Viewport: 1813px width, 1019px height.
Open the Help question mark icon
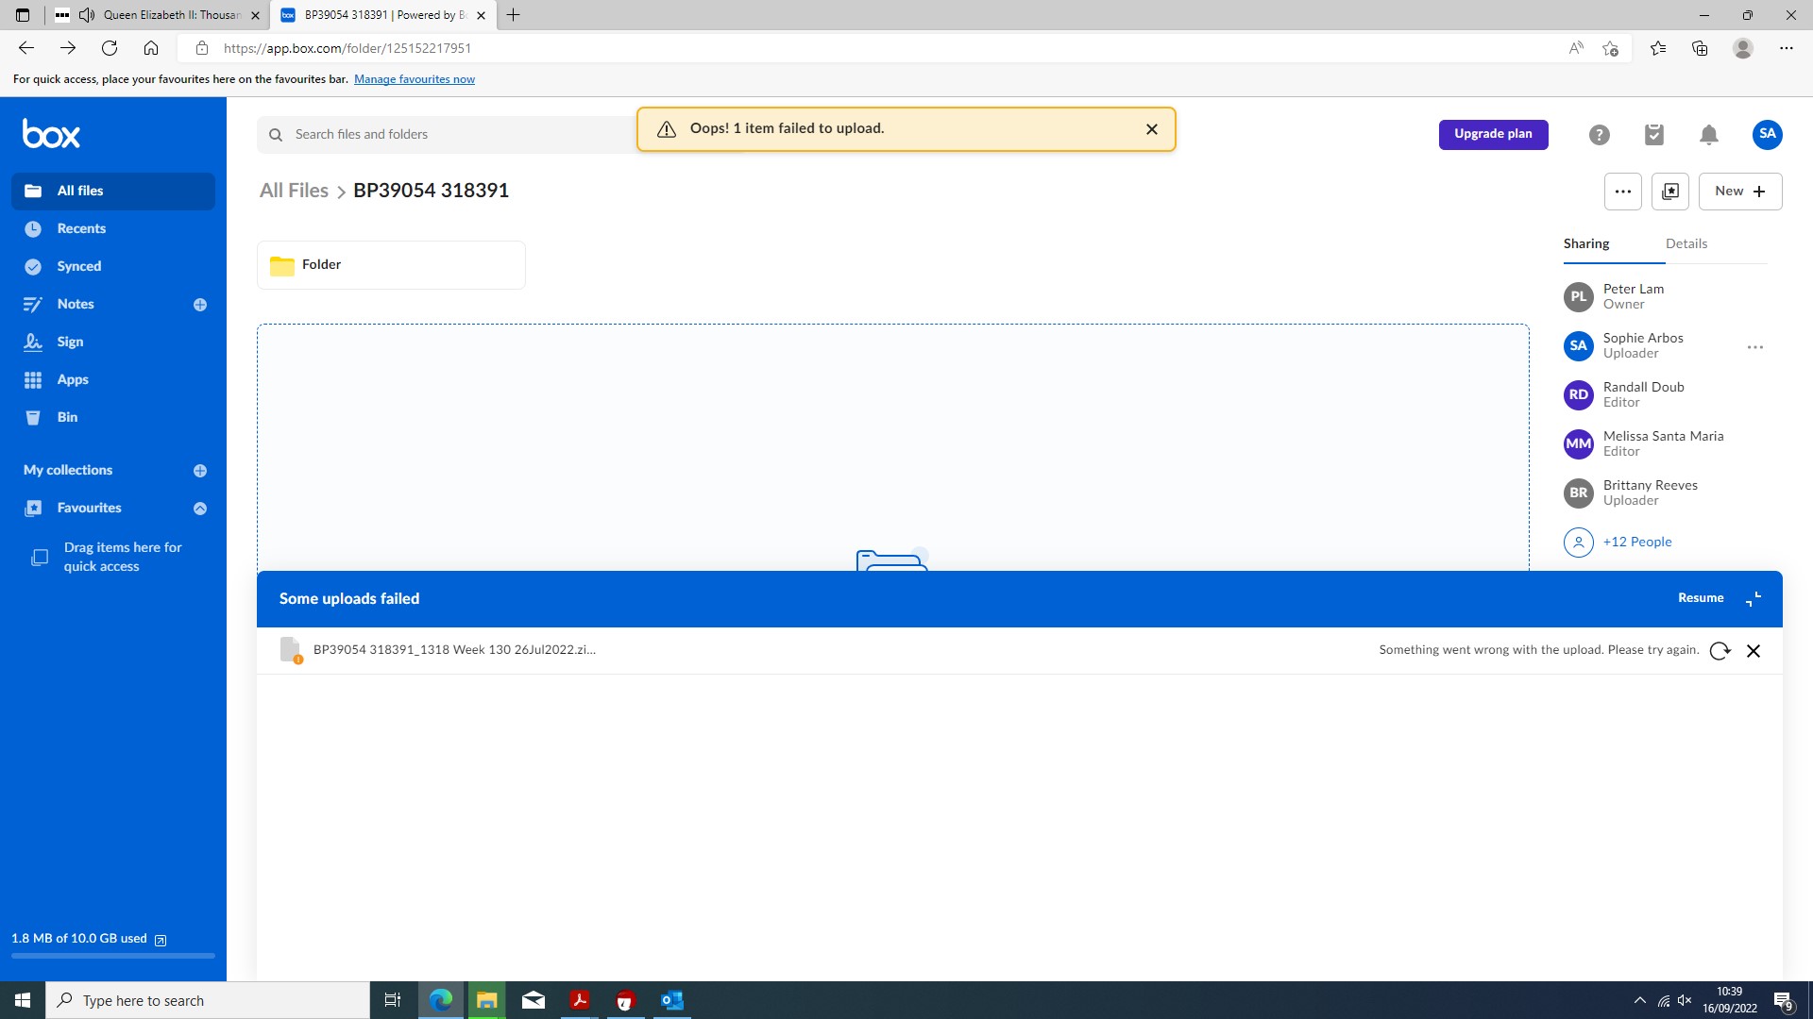pyautogui.click(x=1599, y=135)
